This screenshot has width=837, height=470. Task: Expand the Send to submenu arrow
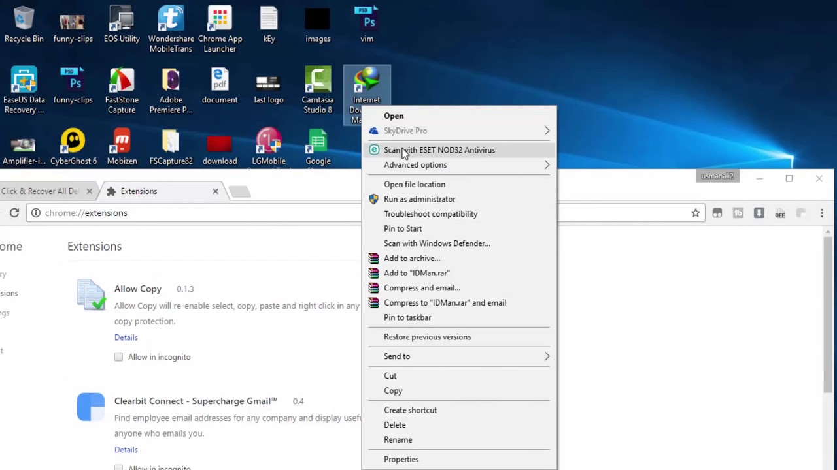[547, 356]
